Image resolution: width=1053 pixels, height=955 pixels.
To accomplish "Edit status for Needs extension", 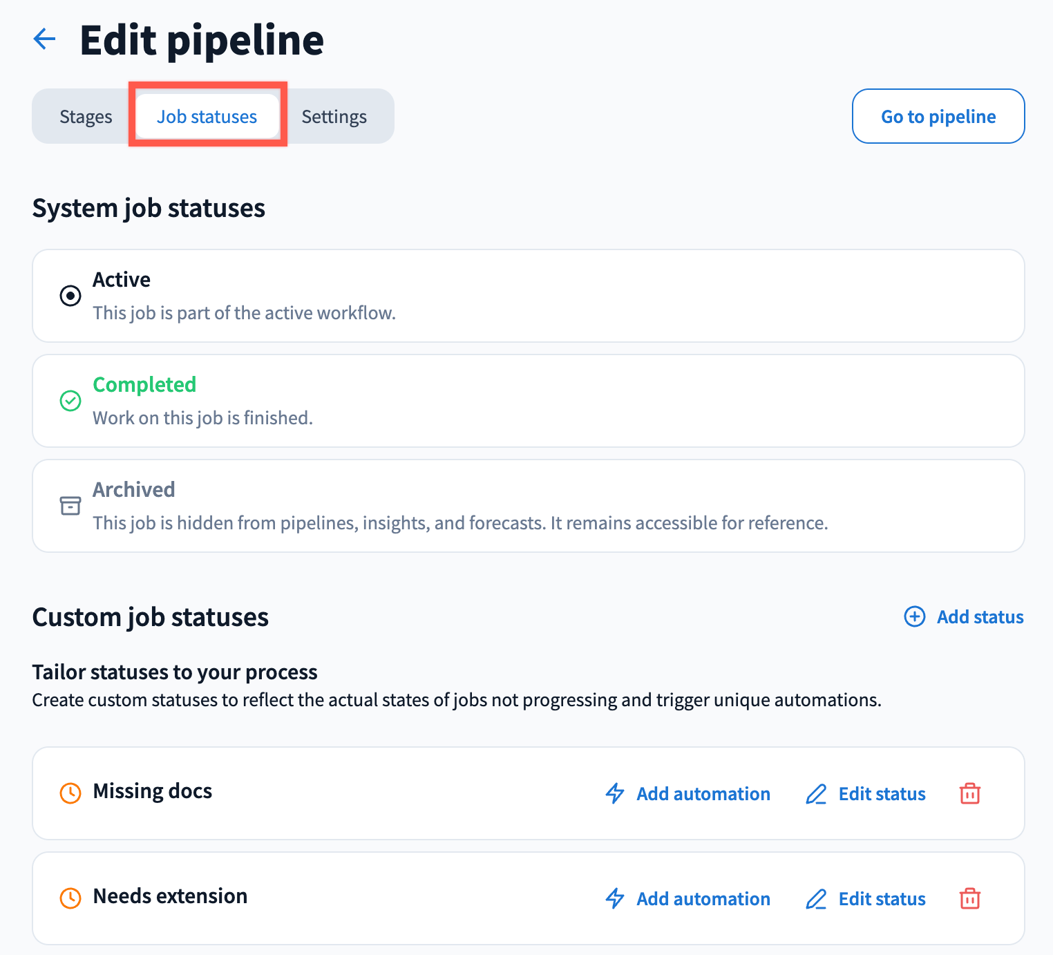I will (882, 899).
